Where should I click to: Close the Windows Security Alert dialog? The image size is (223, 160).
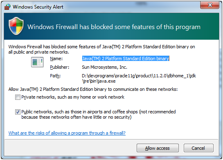click(x=209, y=5)
